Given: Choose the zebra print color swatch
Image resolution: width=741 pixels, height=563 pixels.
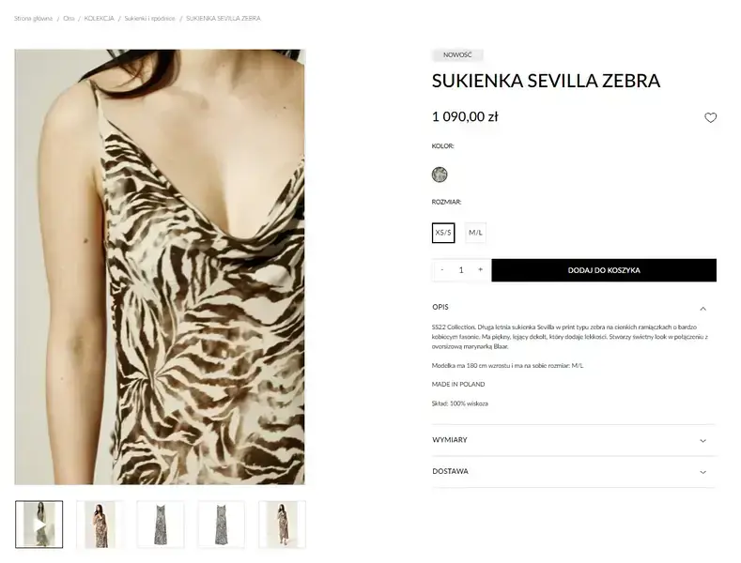Looking at the screenshot, I should point(440,175).
